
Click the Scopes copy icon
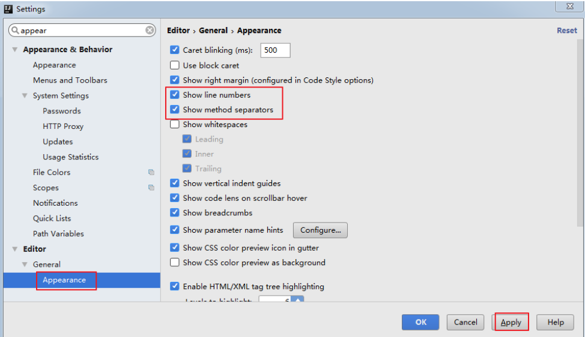pos(151,188)
